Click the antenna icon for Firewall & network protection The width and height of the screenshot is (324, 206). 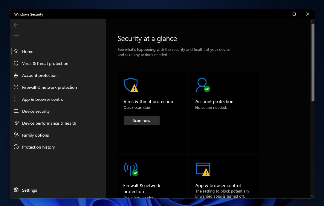click(16, 87)
